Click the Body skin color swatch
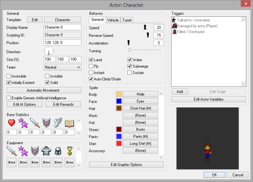Image resolution: width=253 pixels, height=182 pixels. coord(119,94)
